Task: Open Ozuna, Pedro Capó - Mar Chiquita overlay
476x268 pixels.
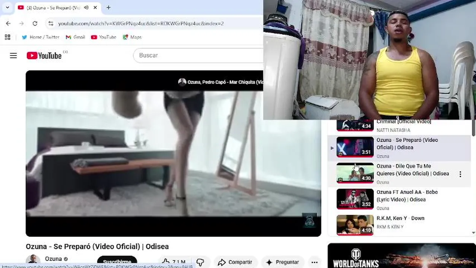Action: tap(220, 82)
